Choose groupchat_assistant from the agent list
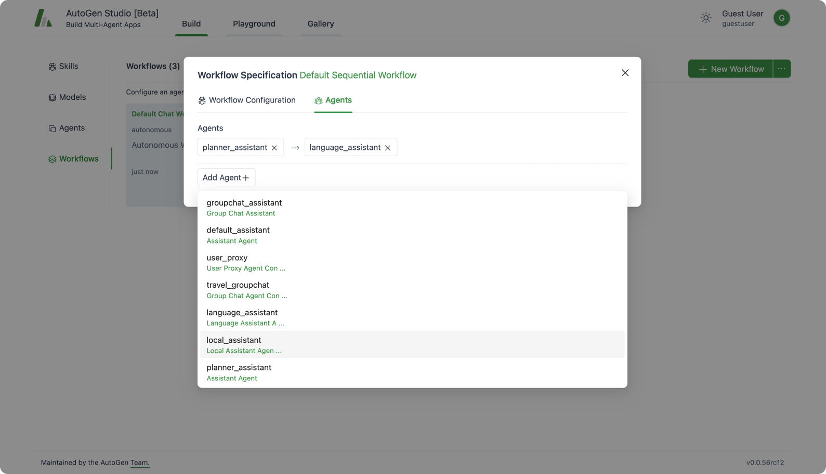Image resolution: width=826 pixels, height=474 pixels. click(x=412, y=208)
